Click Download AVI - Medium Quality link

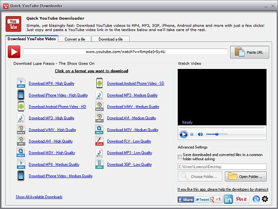pos(132,118)
